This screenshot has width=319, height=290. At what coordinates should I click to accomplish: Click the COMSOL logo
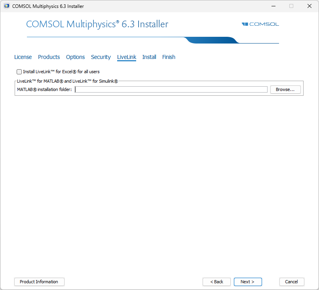260,24
